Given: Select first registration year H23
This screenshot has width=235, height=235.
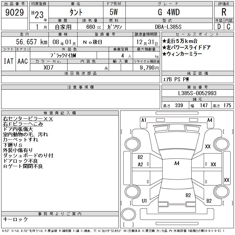Looking at the screenshot, I should tap(38, 14).
